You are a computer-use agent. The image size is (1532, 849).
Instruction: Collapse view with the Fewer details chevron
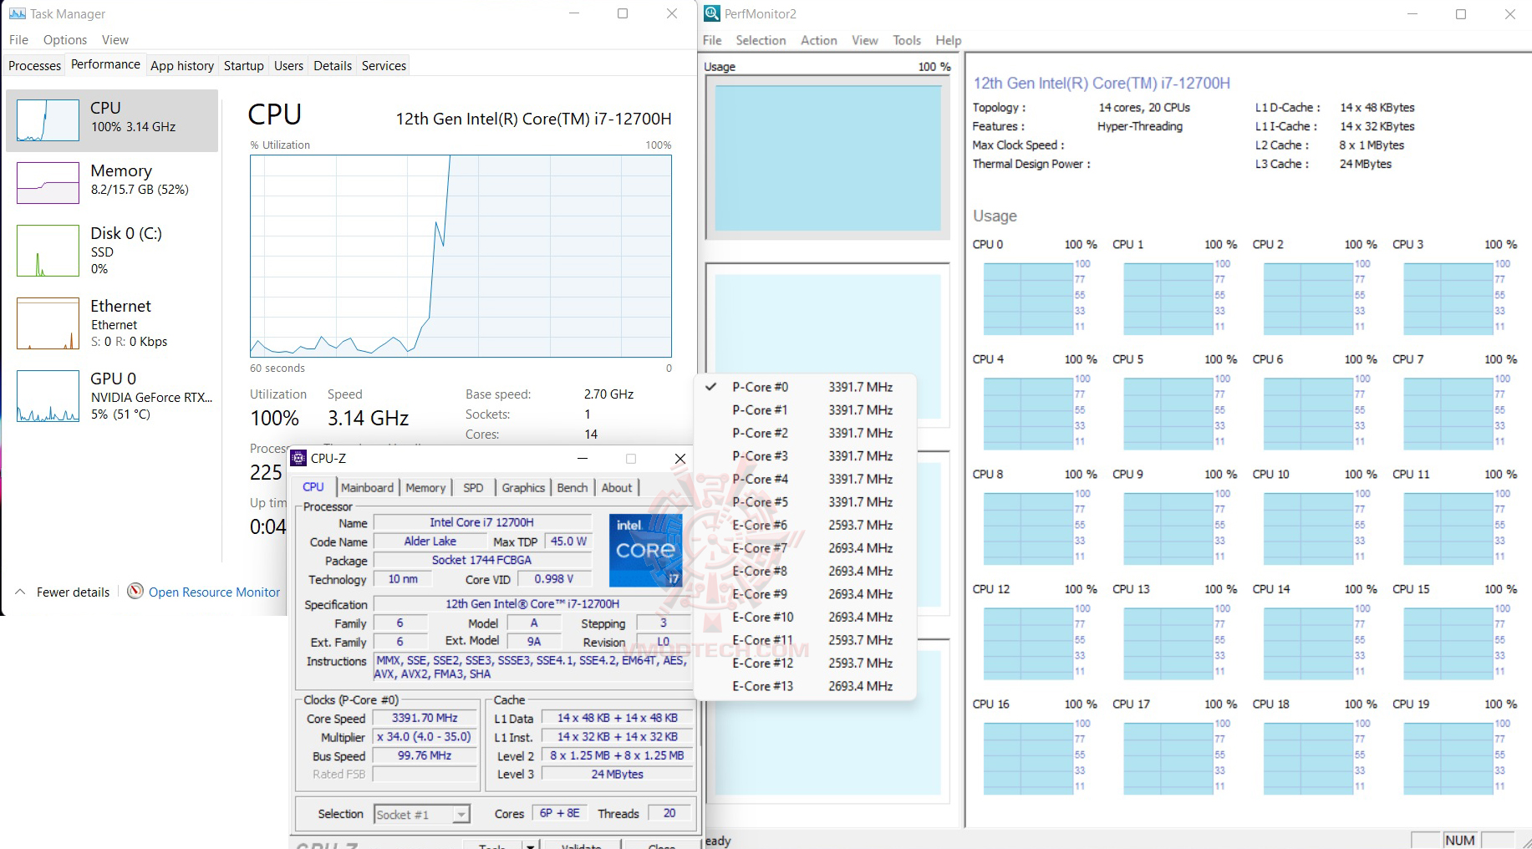click(x=20, y=592)
